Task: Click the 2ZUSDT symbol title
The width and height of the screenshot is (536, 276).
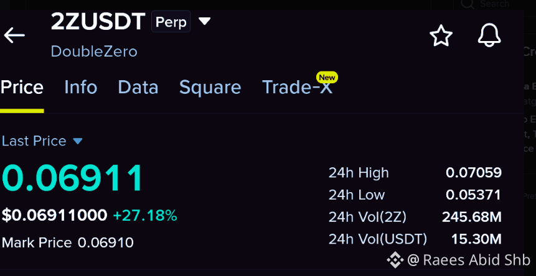Action: tap(98, 22)
